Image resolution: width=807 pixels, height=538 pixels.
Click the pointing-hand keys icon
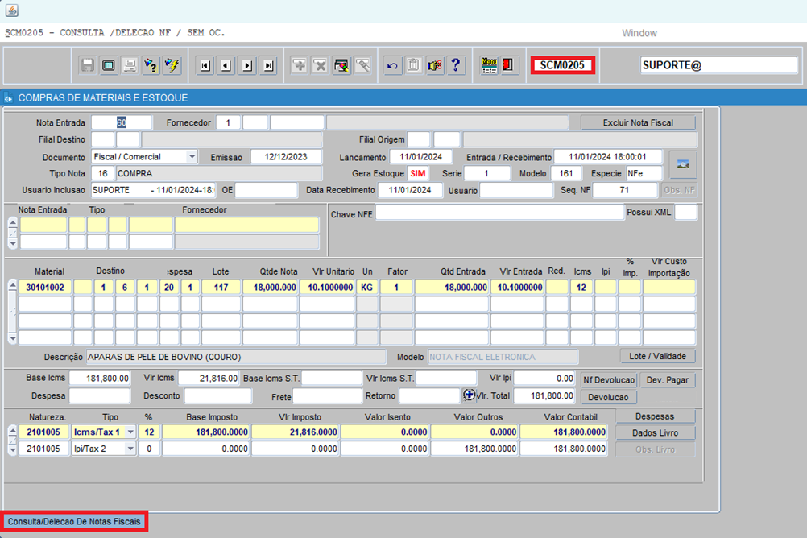[434, 65]
